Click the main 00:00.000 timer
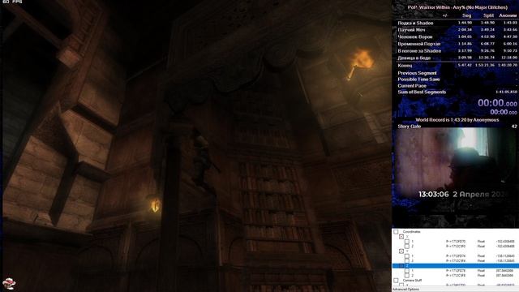 497,103
